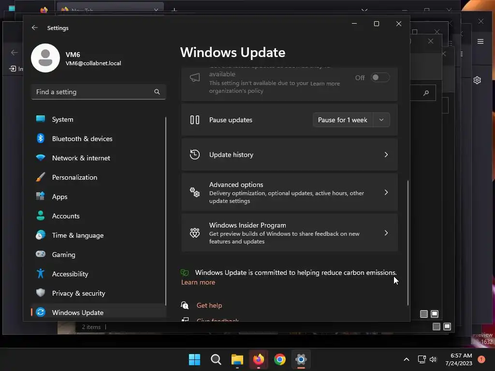Click the Get help headset icon
The height and width of the screenshot is (371, 495).
click(185, 305)
